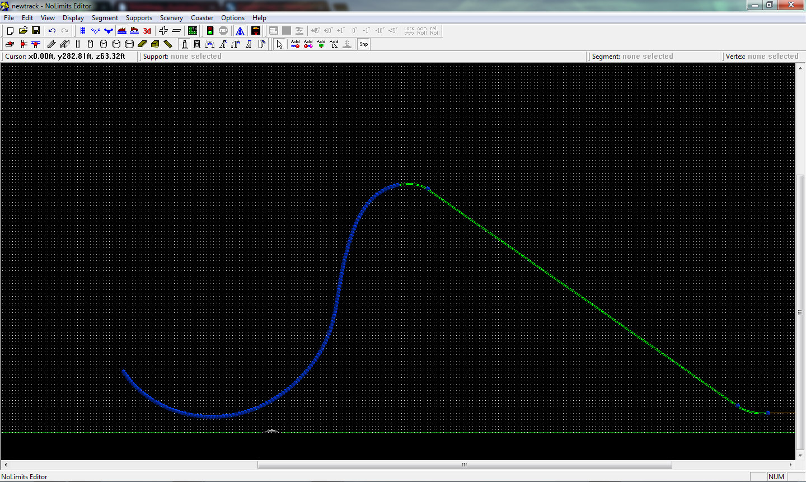This screenshot has height=482, width=806.
Task: Create a new track file
Action: [10, 31]
